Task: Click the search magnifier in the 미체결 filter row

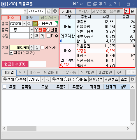Action: click(48, 79)
